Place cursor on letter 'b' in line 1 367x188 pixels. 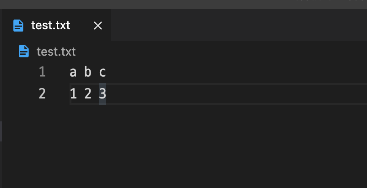pyautogui.click(x=88, y=72)
